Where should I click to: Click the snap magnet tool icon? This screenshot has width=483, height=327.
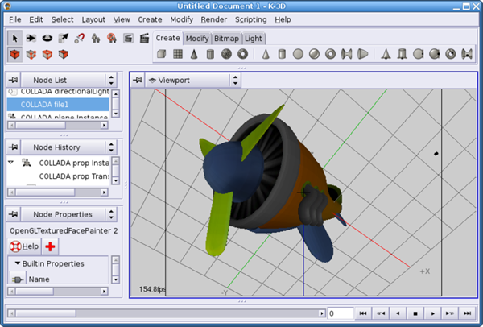(80, 38)
